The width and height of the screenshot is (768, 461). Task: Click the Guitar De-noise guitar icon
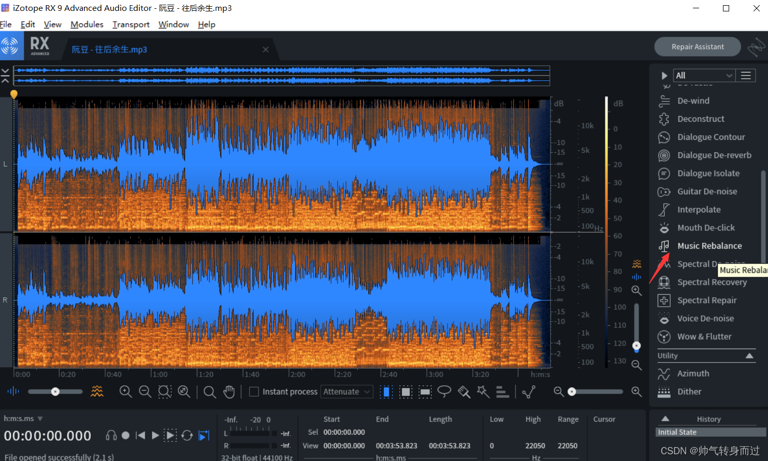[x=664, y=192]
